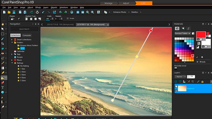Viewport: 212px width, 119px height.
Task: Enable the Invert checkbox
Action: tap(68, 19)
